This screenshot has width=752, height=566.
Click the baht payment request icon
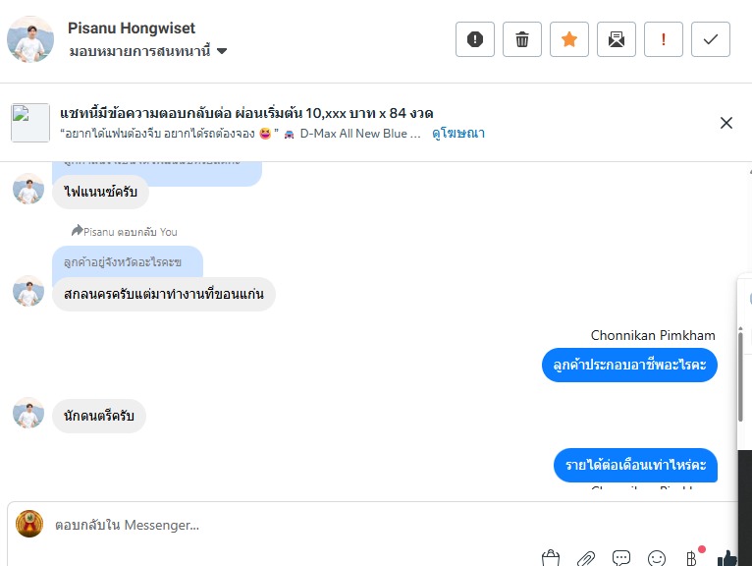[692, 558]
